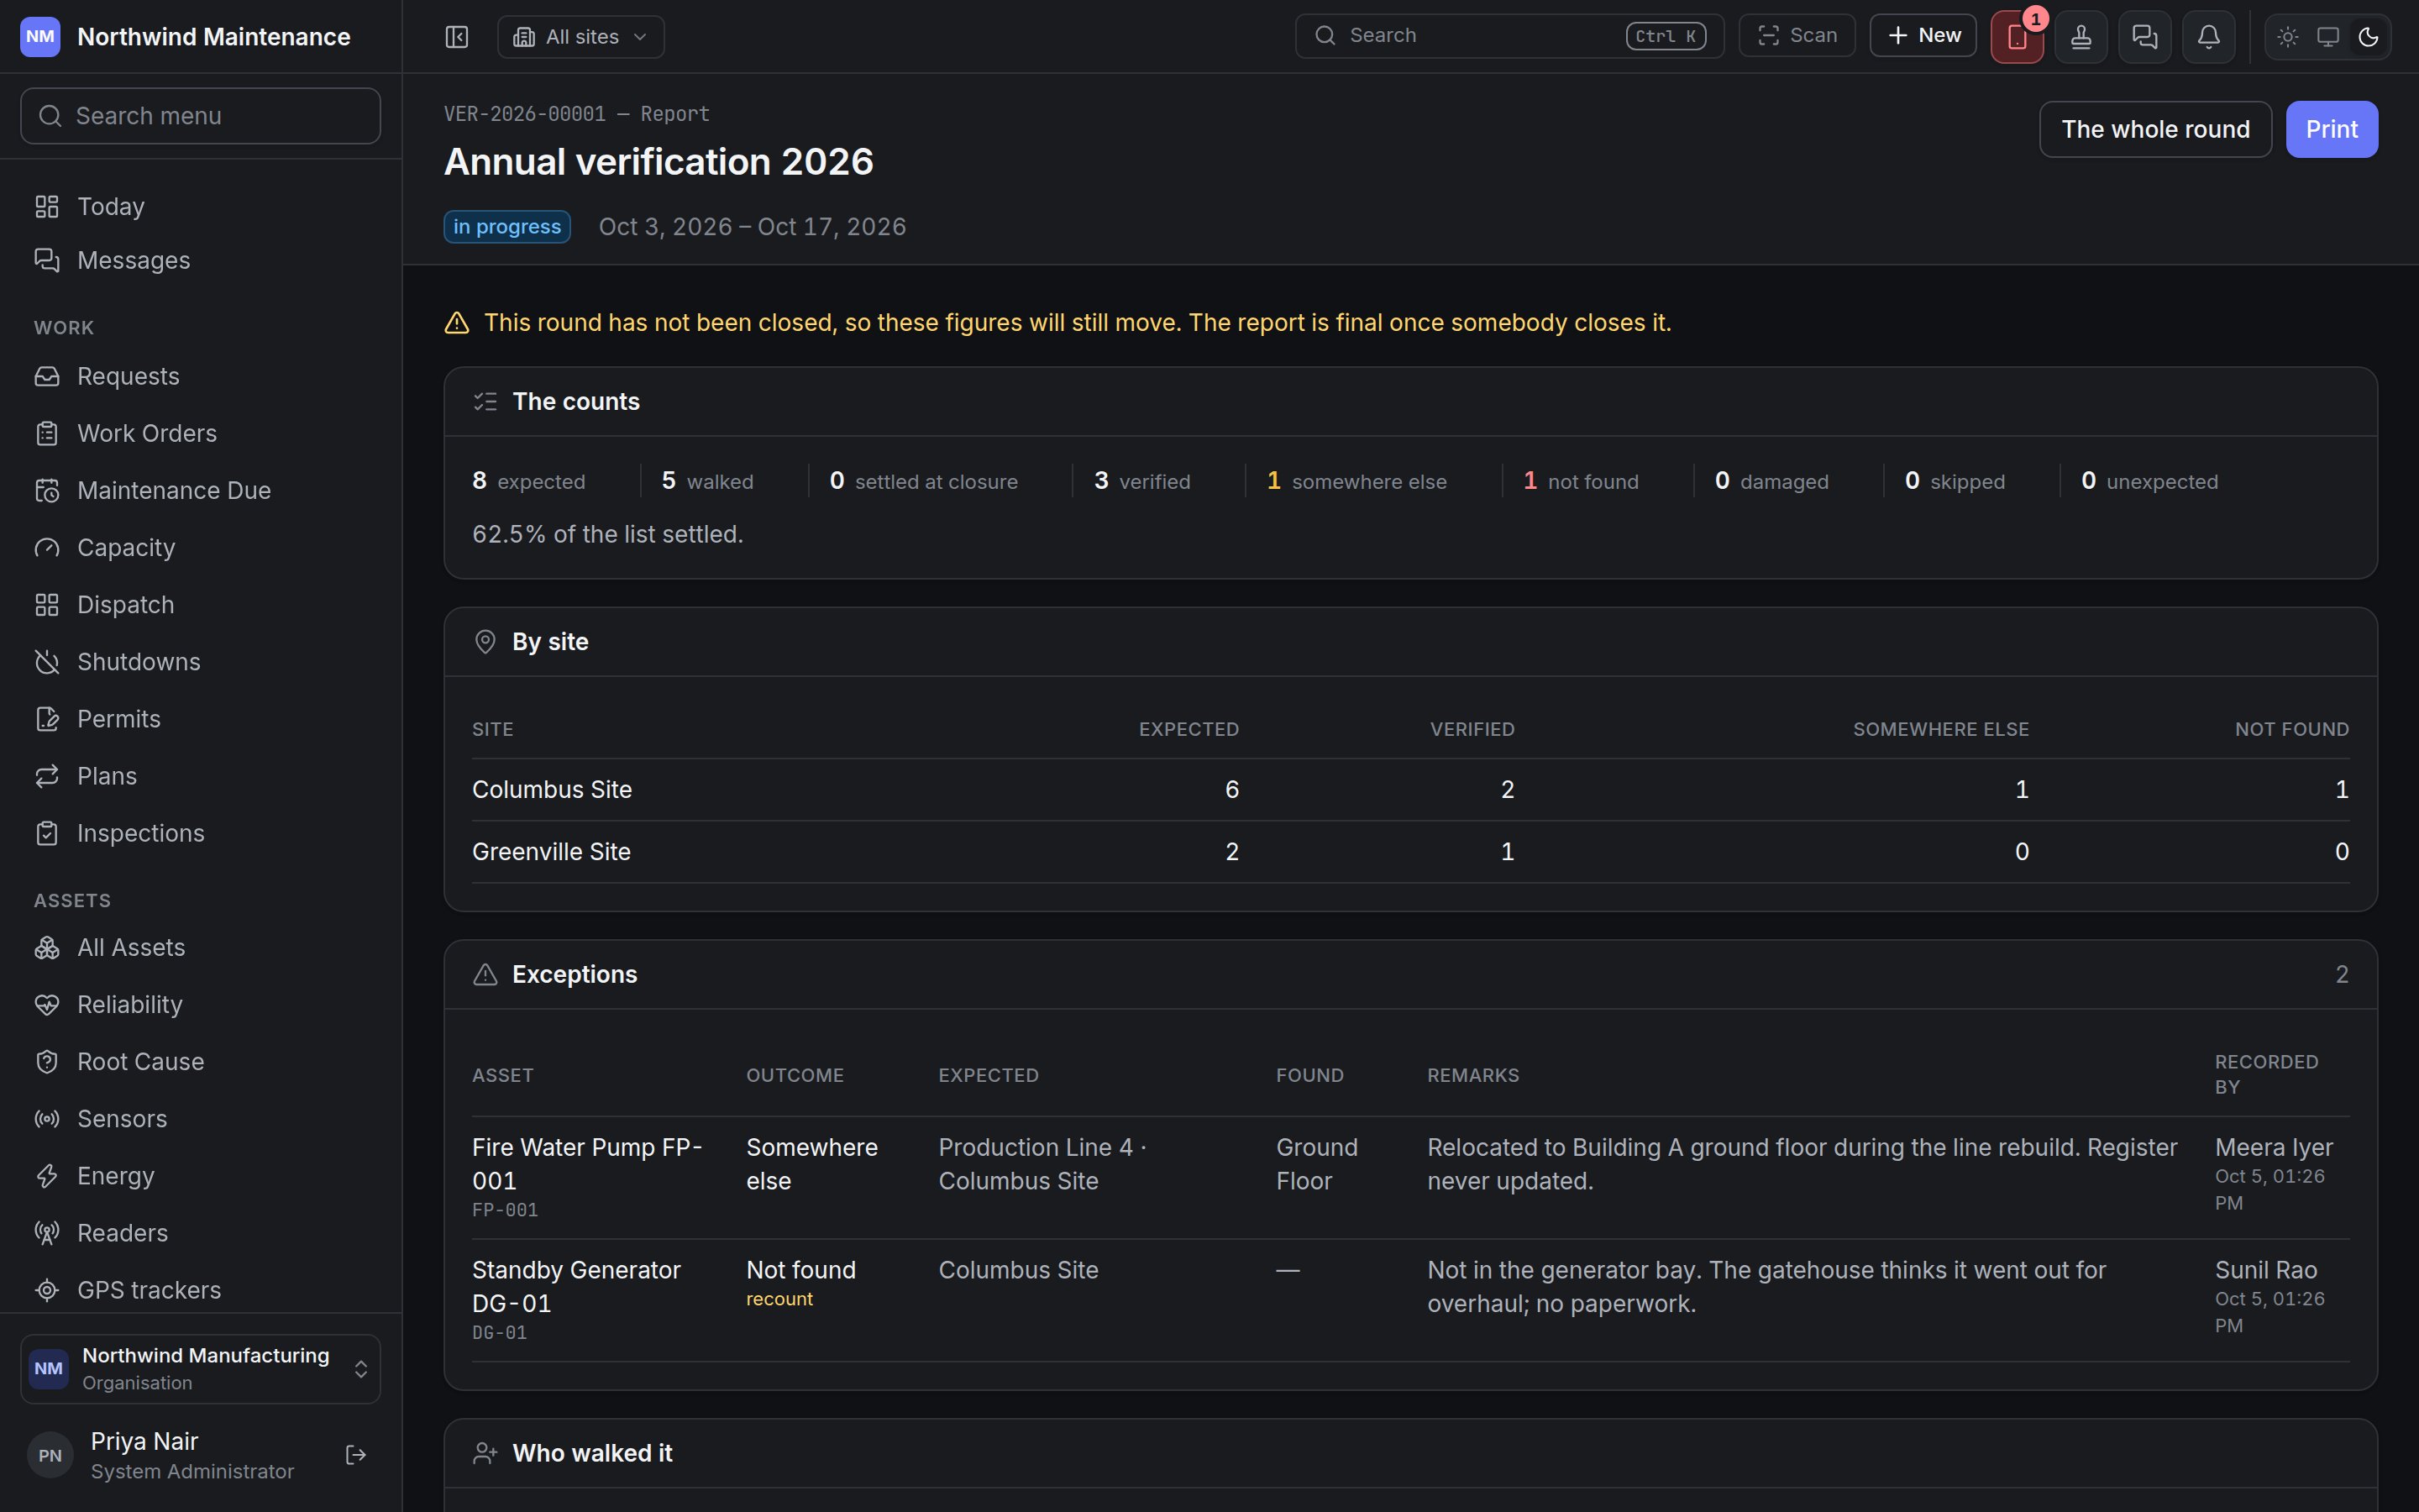The height and width of the screenshot is (1512, 2419).
Task: Open Capacity gauge icon
Action: click(x=47, y=547)
